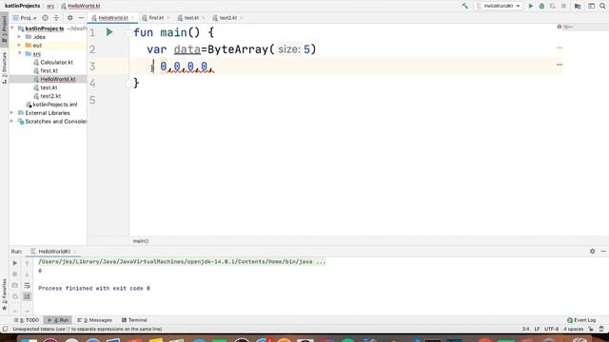Screen dimensions: 609x342
Task: Click the 4 spaces indent widget
Action: 573,329
